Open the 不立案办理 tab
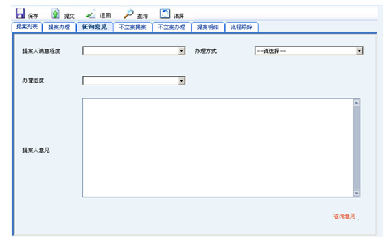389x244 pixels. tap(172, 27)
